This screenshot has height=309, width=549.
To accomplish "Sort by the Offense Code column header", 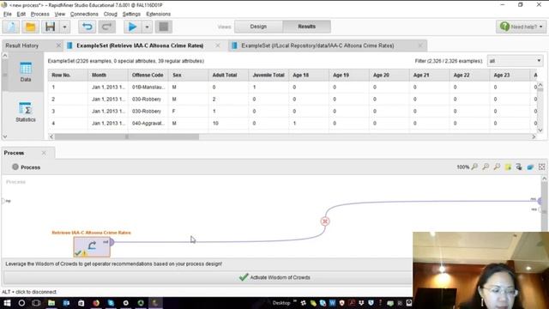I will click(148, 75).
